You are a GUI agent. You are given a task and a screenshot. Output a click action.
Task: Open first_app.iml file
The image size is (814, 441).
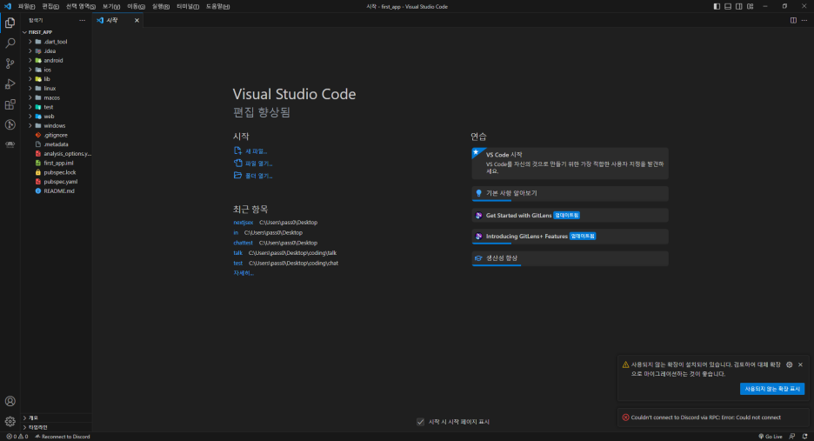tap(56, 164)
